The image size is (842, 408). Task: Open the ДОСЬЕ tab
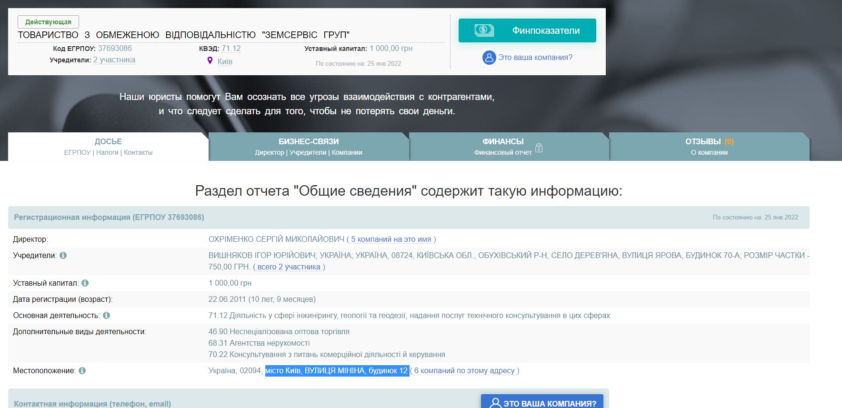[108, 147]
